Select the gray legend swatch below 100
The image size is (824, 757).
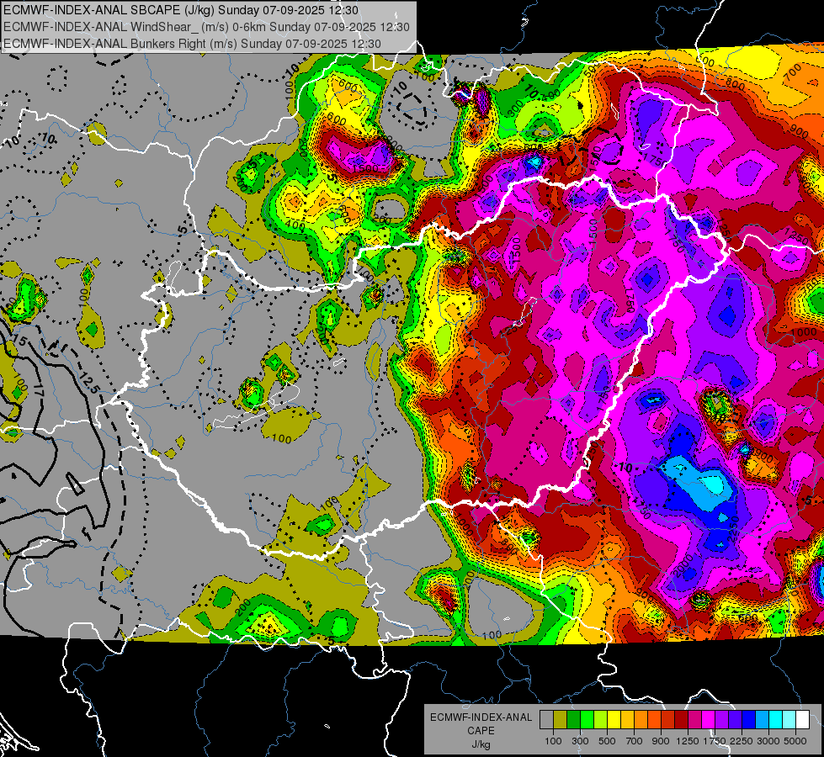click(546, 720)
